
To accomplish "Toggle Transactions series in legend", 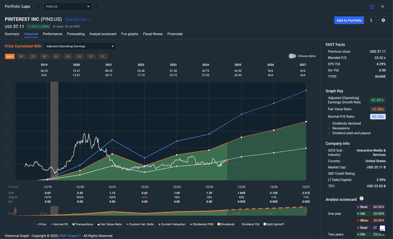I will click(x=83, y=224).
